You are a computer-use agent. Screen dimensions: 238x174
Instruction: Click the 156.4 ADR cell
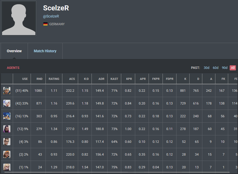coord(100,154)
